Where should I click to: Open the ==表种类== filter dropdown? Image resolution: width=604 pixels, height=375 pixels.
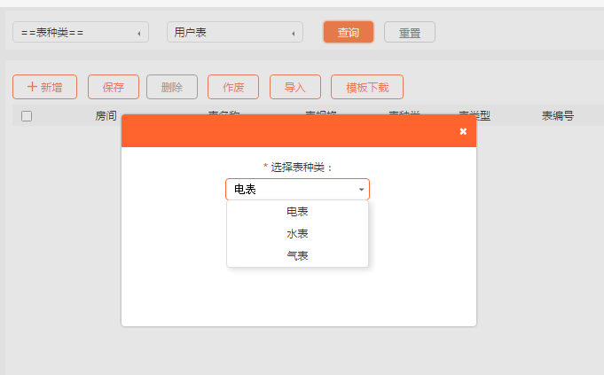pos(80,33)
